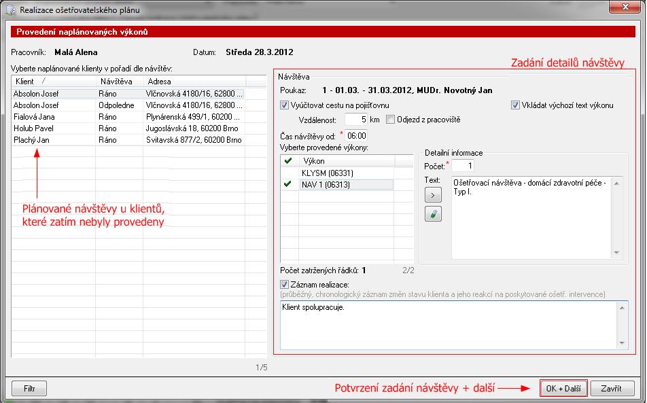Click the worker name Malá Alena
The height and width of the screenshot is (403, 647).
[76, 52]
